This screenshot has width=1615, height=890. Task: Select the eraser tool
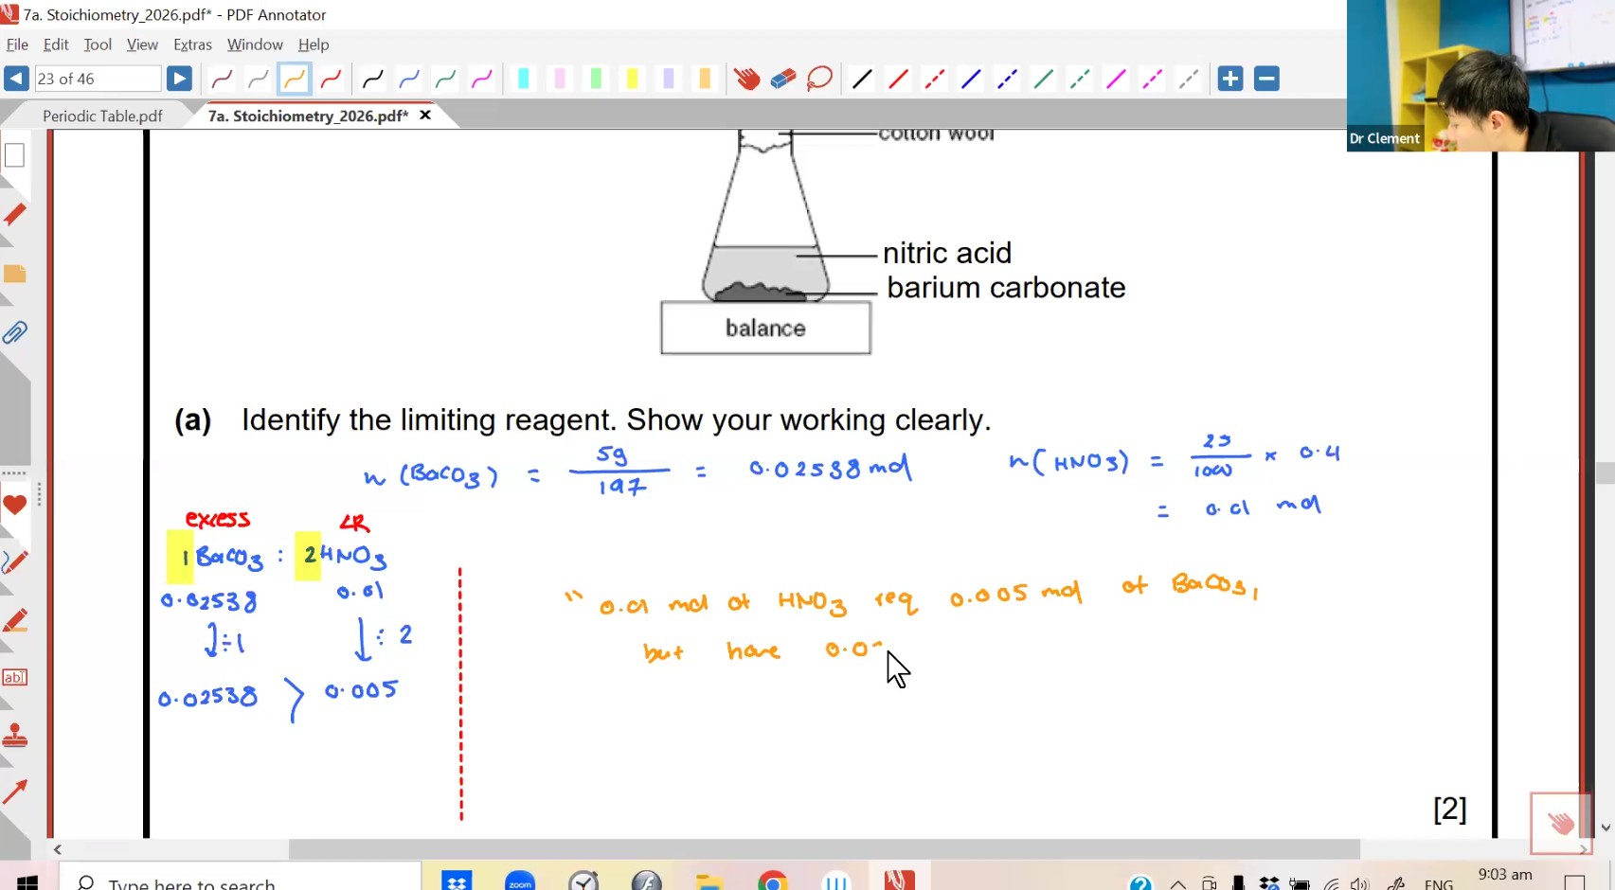coord(783,79)
